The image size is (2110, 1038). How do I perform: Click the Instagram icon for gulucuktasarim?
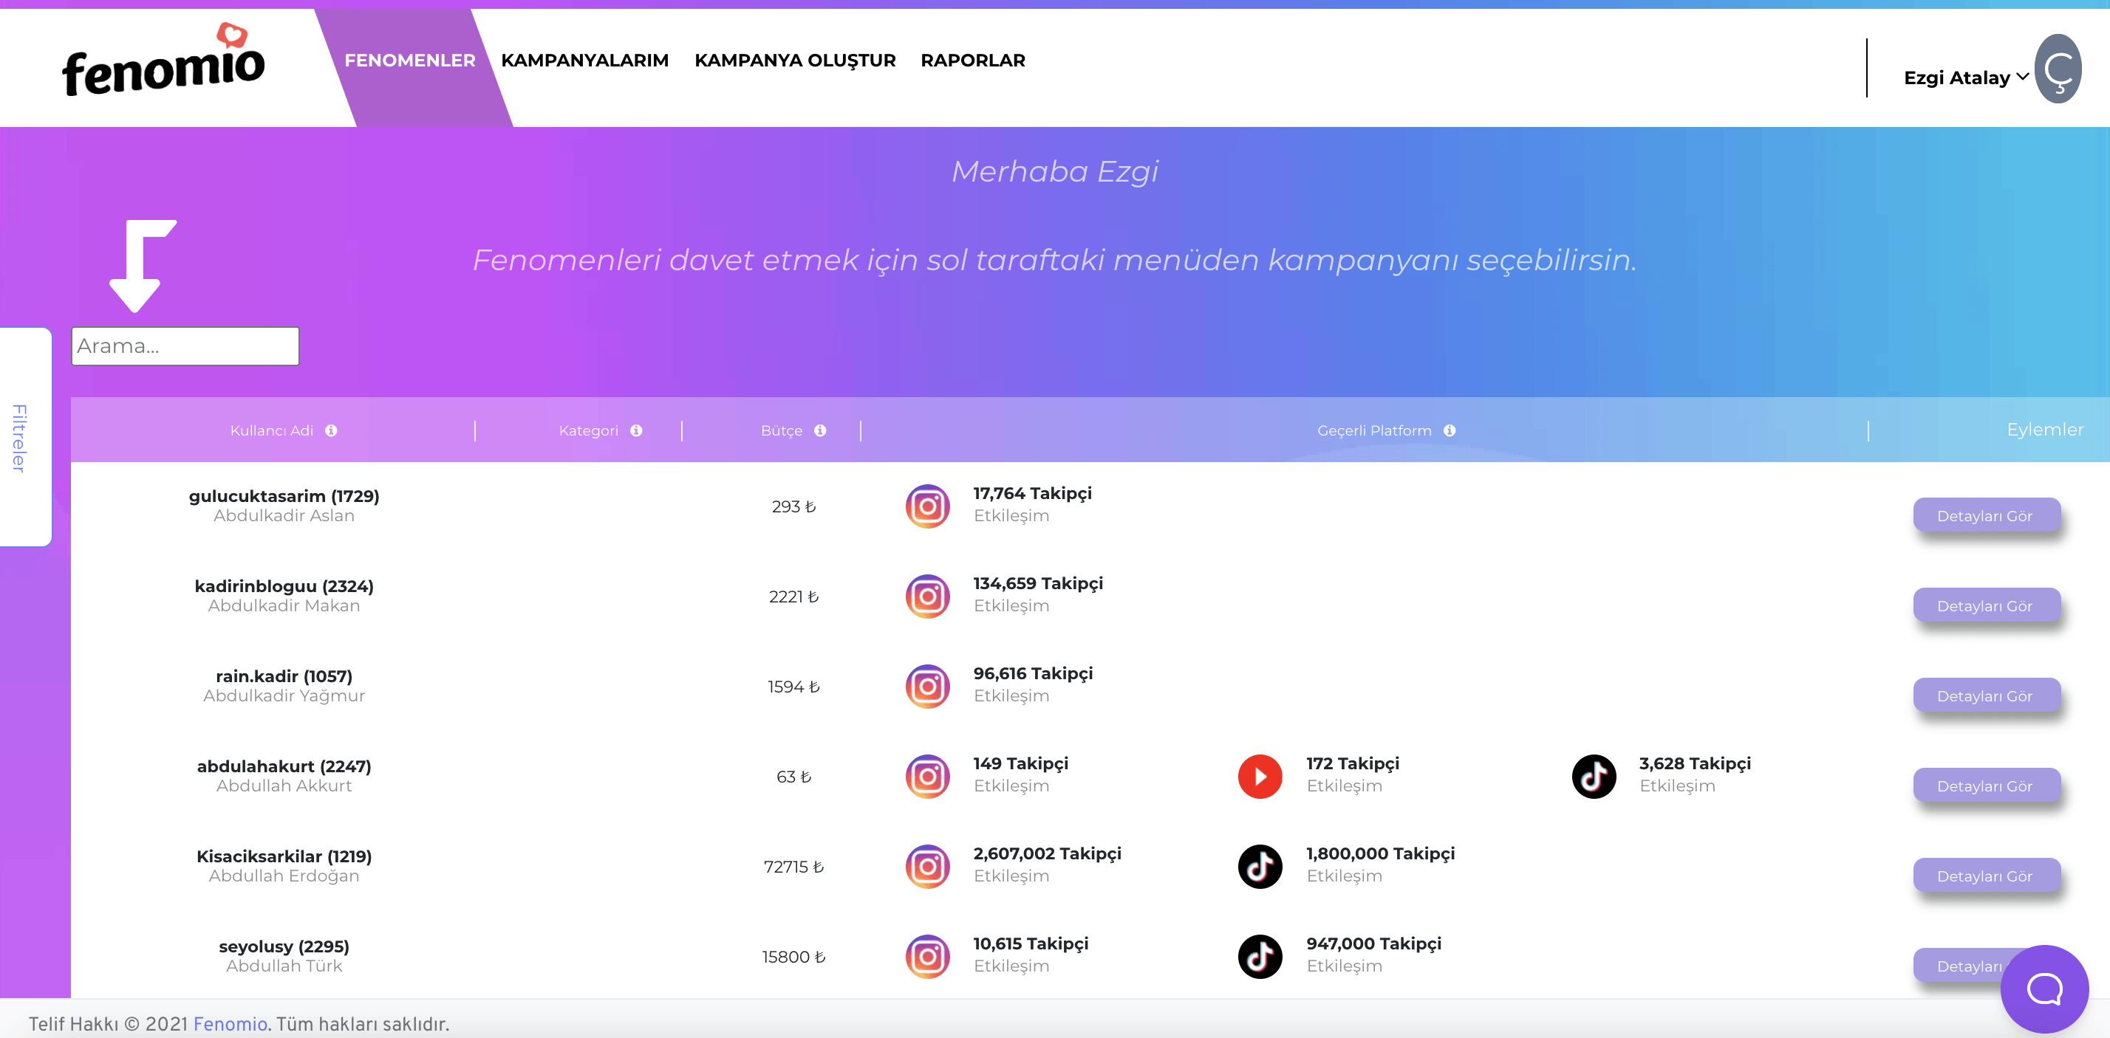coord(927,506)
